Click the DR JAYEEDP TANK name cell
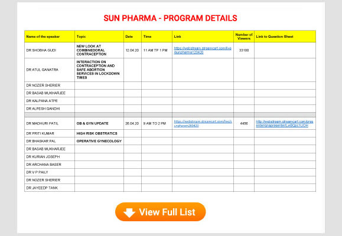 50,188
